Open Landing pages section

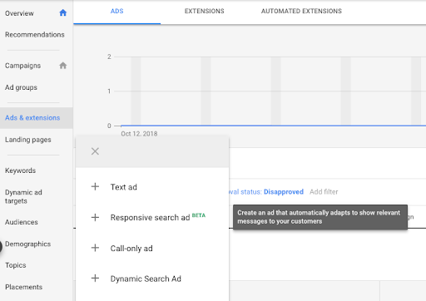tap(28, 140)
